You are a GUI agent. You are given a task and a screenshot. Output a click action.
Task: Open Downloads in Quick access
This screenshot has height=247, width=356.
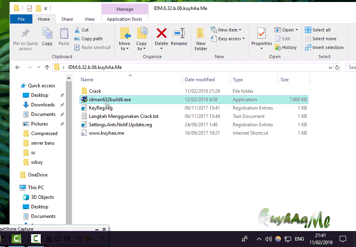39,105
